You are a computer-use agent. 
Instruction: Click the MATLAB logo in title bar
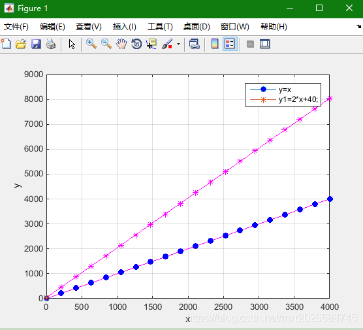(x=9, y=8)
